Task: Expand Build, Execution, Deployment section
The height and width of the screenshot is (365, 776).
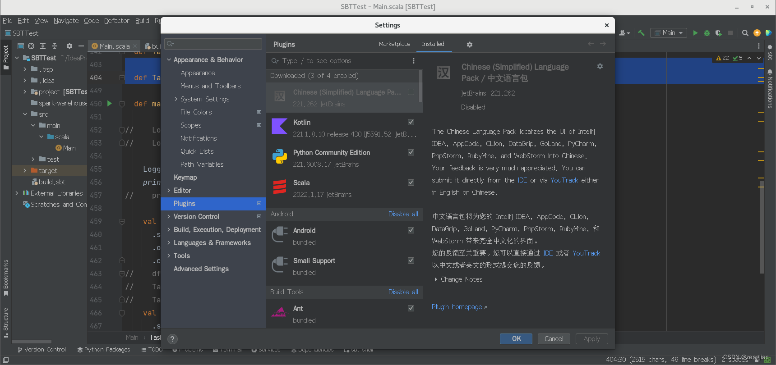Action: 169,230
